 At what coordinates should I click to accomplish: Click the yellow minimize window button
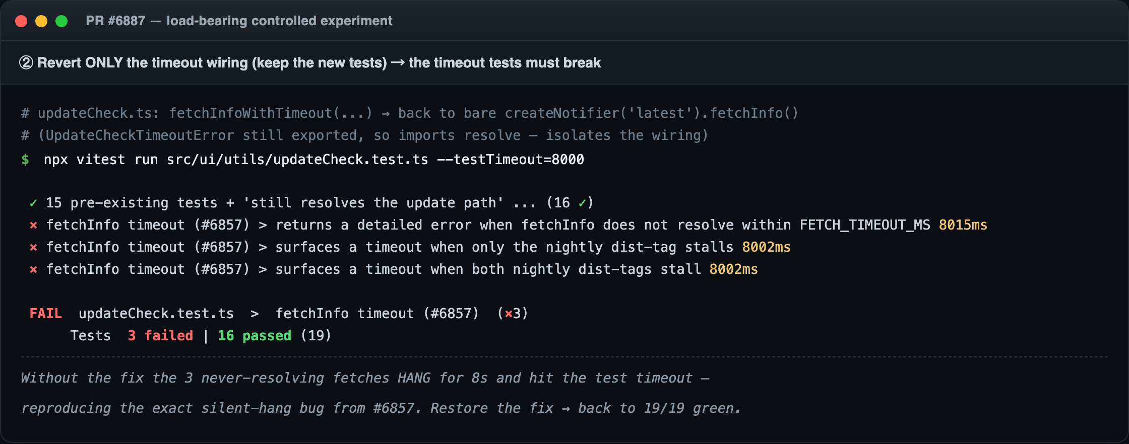tap(41, 21)
